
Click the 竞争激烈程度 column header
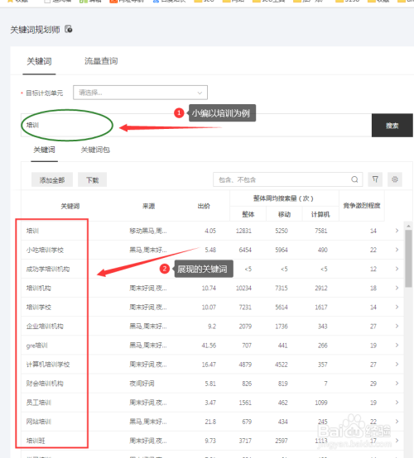[x=362, y=206]
